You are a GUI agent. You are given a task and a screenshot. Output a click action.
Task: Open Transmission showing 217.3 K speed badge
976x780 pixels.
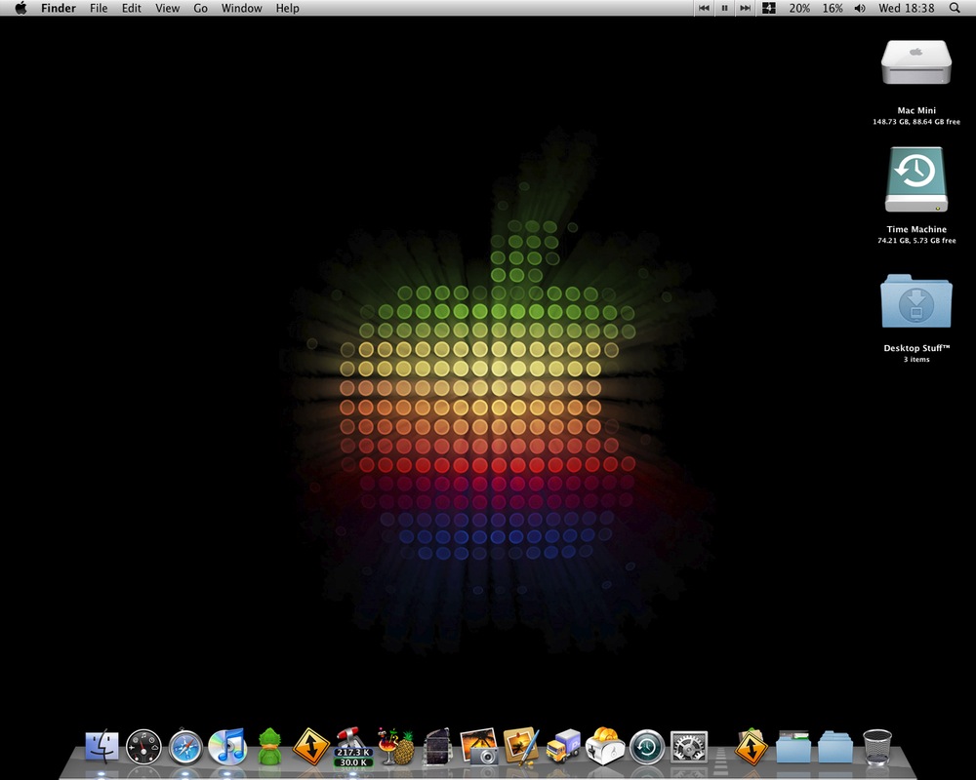click(353, 747)
